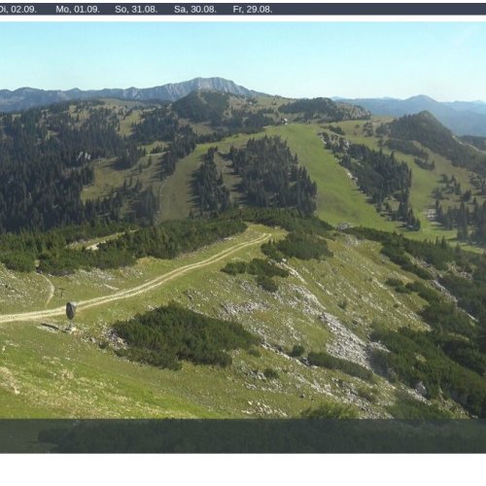Click the mountain webcam image
Image resolution: width=486 pixels, height=486 pixels.
point(243,237)
